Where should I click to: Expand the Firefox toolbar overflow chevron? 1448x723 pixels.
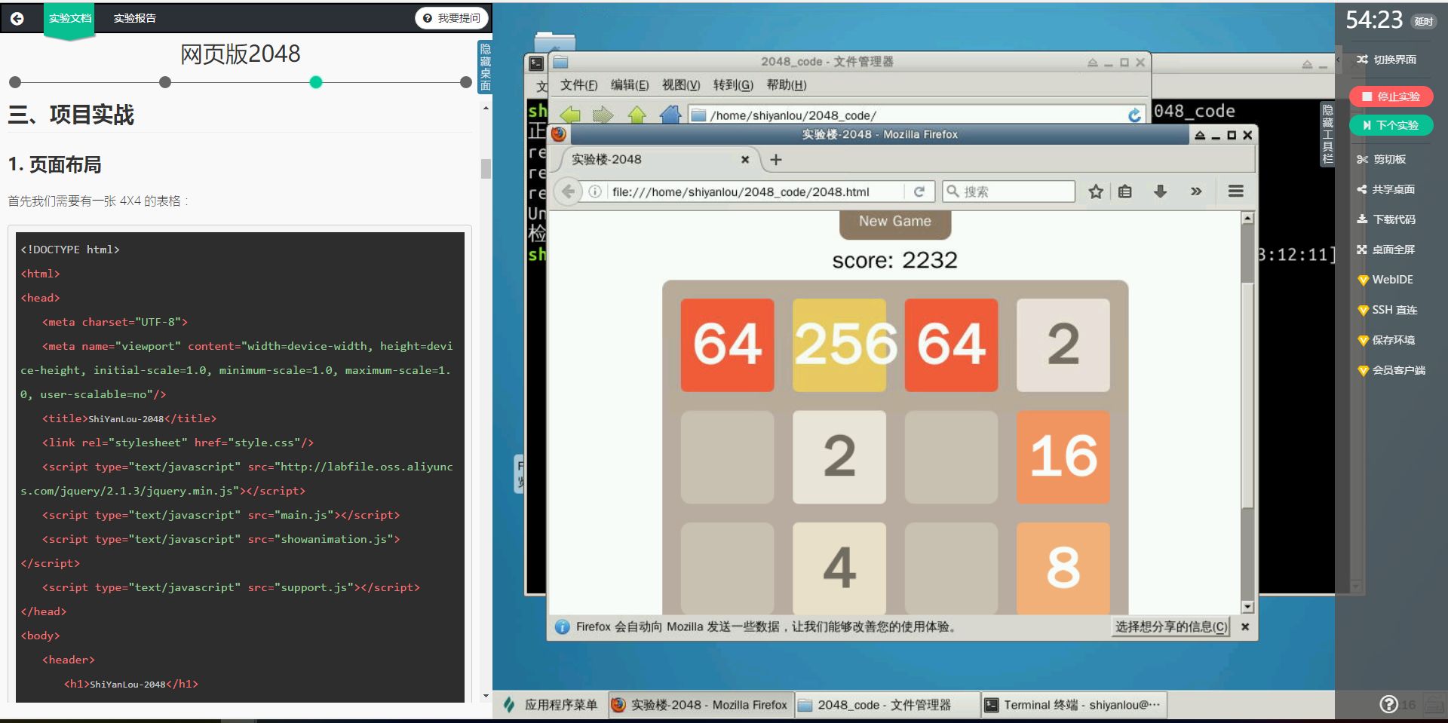pos(1196,191)
